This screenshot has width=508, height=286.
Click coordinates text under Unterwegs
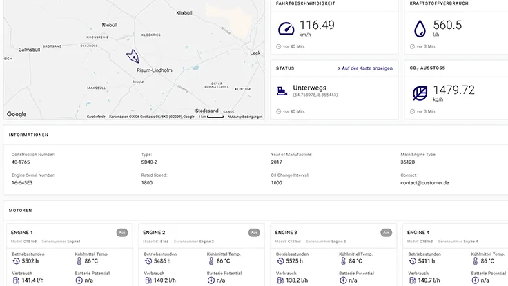[315, 95]
